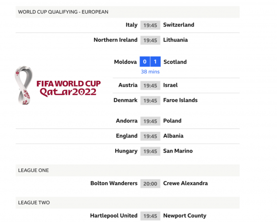The width and height of the screenshot is (277, 222).
Task: Open the Italy v Switzerland fixture
Action: (150, 25)
